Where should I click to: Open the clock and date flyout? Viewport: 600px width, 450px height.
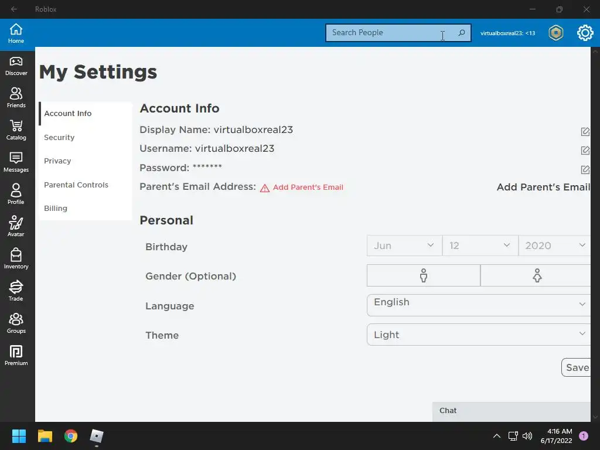click(x=556, y=436)
